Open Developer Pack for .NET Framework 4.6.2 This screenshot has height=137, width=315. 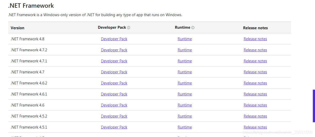click(x=114, y=83)
